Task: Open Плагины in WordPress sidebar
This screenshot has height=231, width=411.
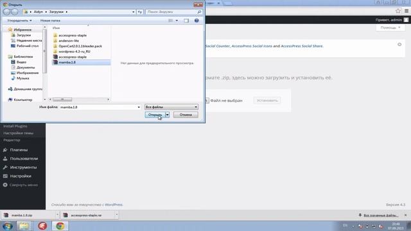Action: (x=19, y=150)
